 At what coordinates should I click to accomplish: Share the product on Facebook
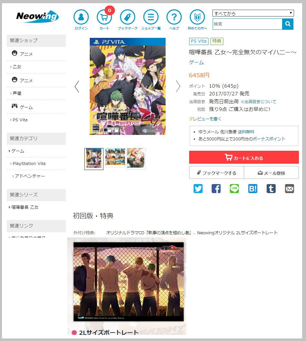click(216, 189)
